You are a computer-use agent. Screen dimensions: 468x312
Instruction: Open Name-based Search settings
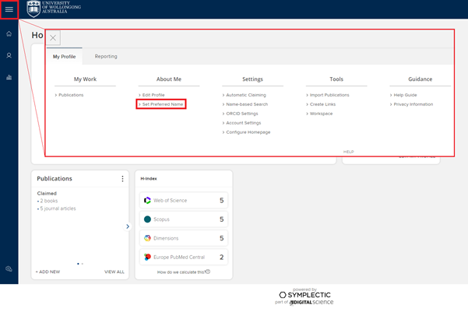(x=245, y=104)
